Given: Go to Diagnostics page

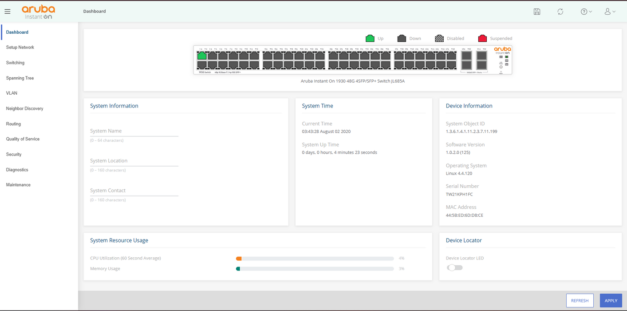Looking at the screenshot, I should pyautogui.click(x=17, y=170).
